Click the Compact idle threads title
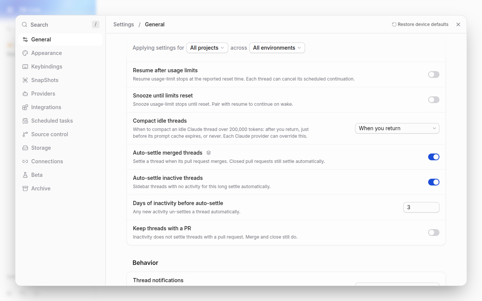 [x=160, y=121]
